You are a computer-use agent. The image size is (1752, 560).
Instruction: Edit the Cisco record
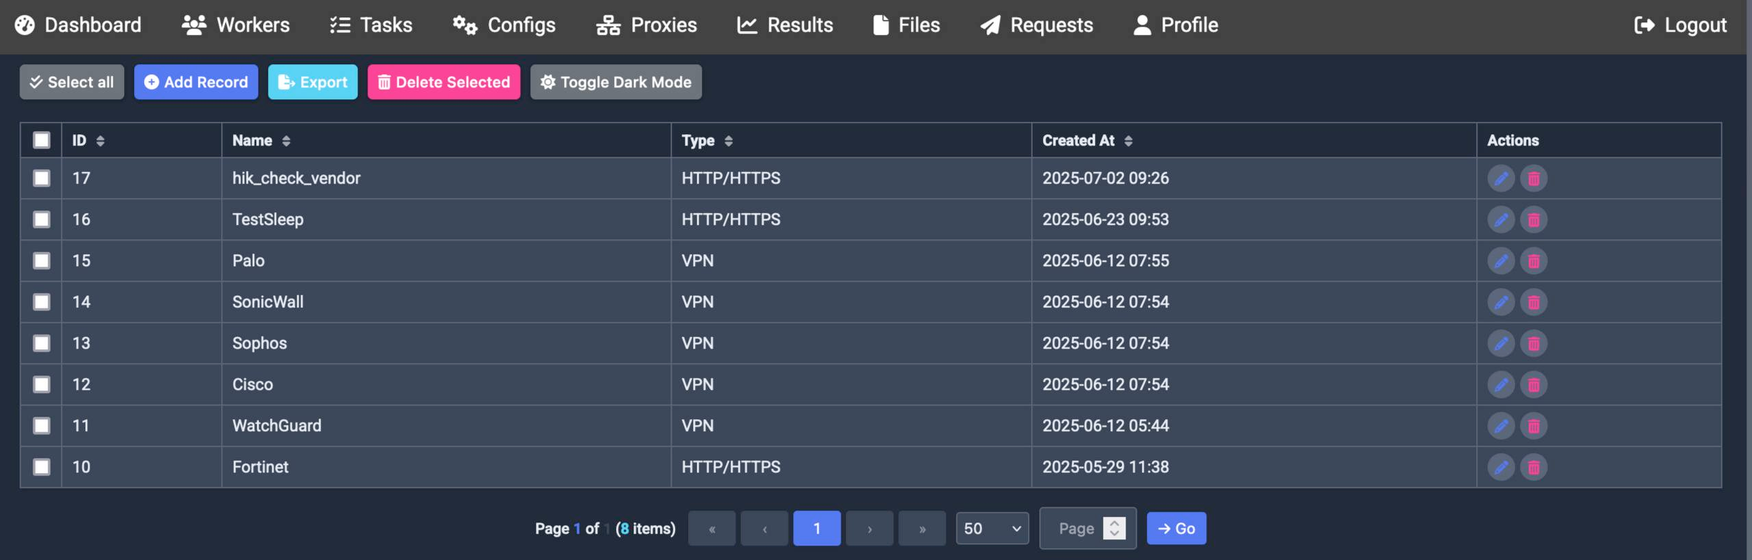(x=1500, y=384)
